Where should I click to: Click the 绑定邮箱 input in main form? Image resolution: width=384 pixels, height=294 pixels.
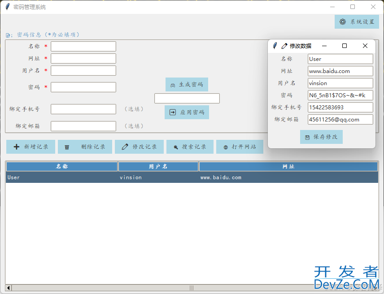tap(83, 126)
